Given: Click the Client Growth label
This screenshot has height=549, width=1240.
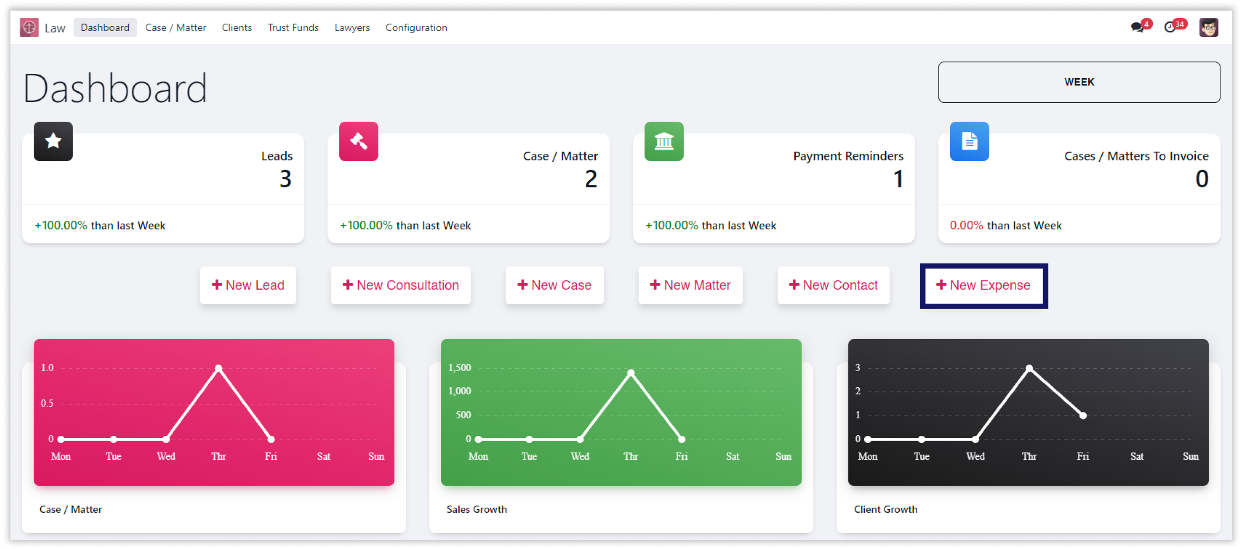Looking at the screenshot, I should coord(885,509).
